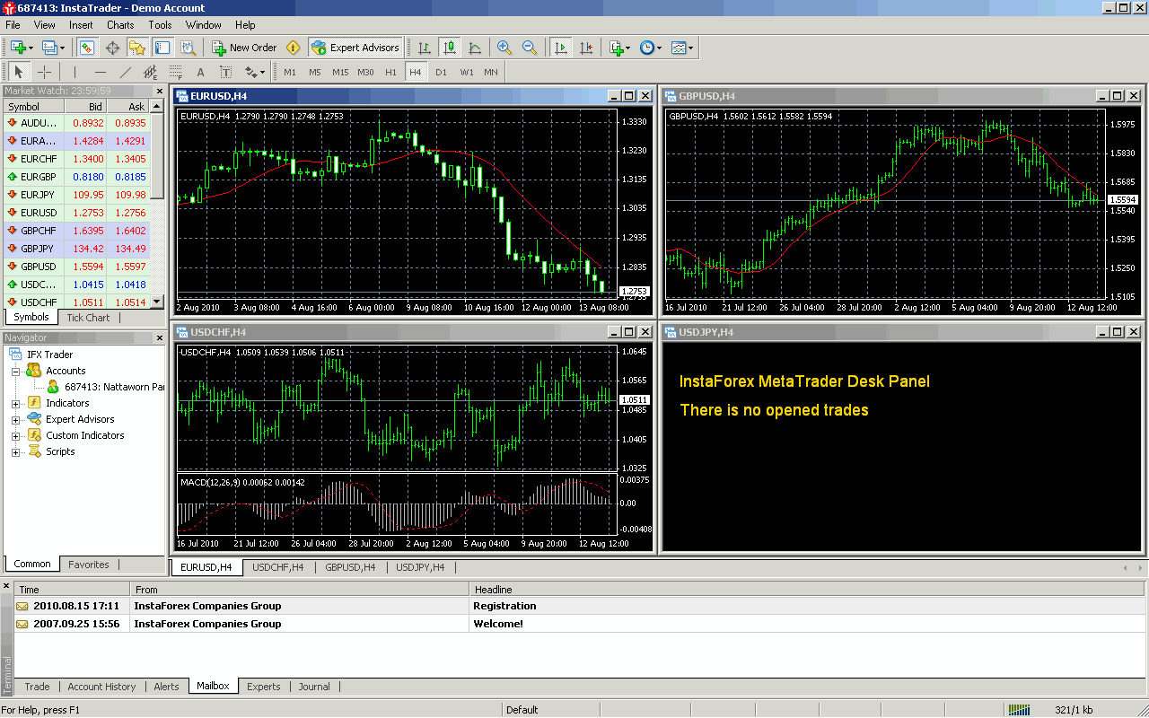Open the Tools menu
Image resolution: width=1149 pixels, height=718 pixels.
click(161, 25)
